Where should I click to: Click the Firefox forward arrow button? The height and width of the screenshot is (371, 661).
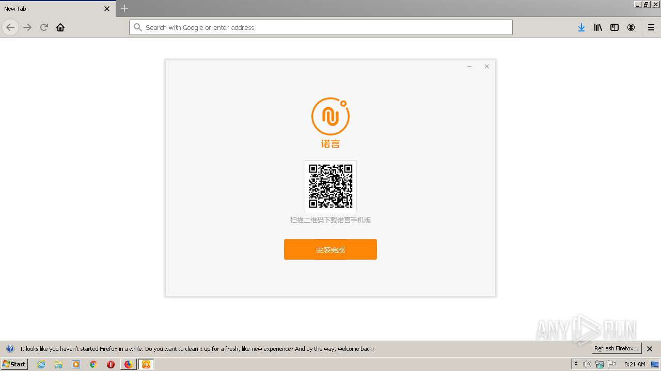pyautogui.click(x=27, y=27)
